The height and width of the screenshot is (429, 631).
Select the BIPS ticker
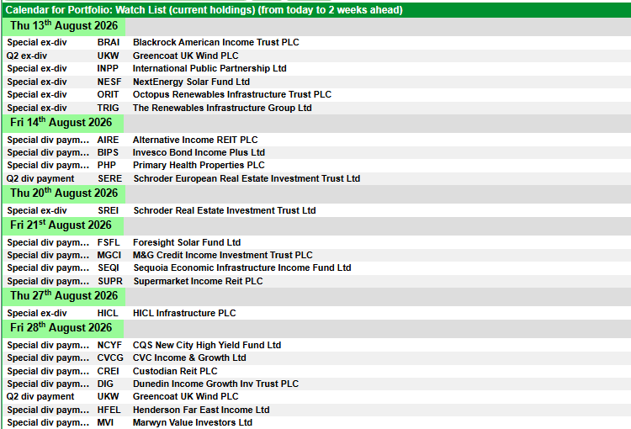click(108, 152)
